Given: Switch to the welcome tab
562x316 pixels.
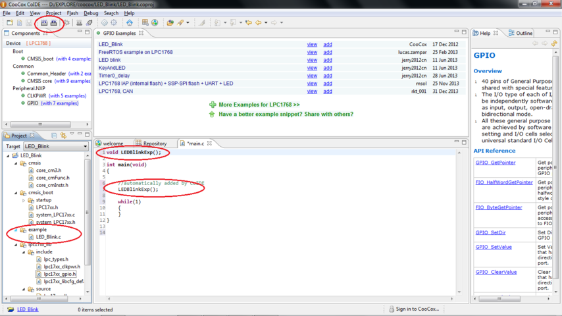Looking at the screenshot, I should (110, 143).
